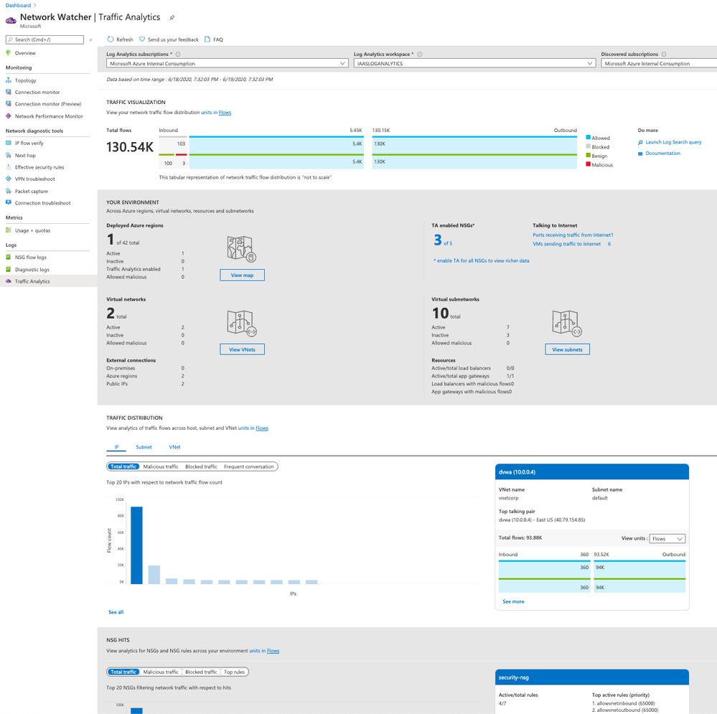This screenshot has width=717, height=714.
Task: Click the Allowed legend color swatch
Action: click(x=588, y=137)
